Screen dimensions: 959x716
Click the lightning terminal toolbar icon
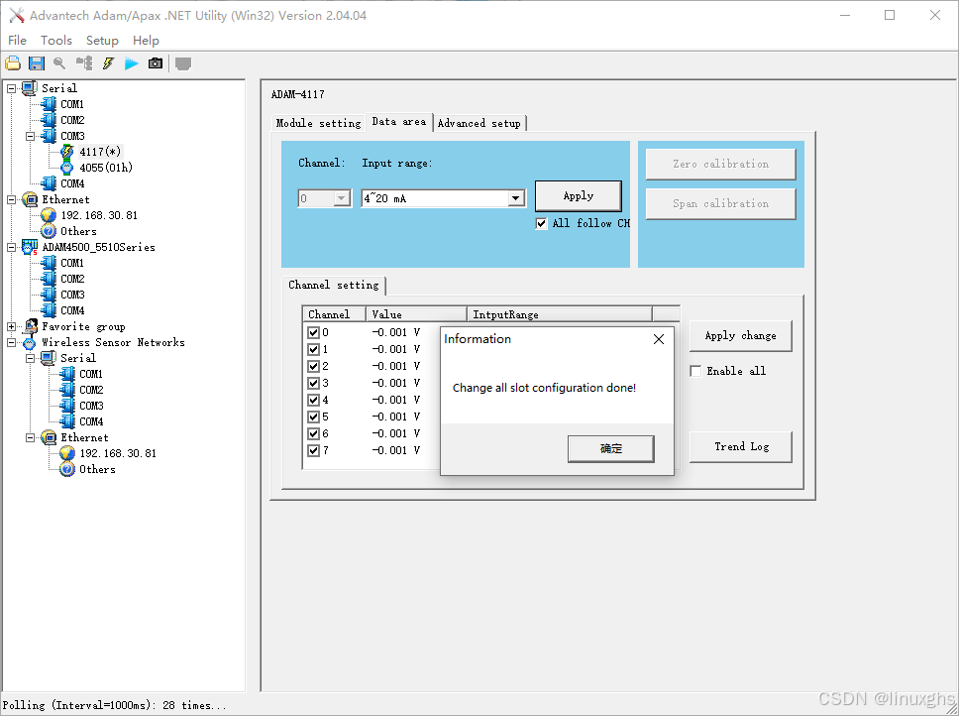pos(107,61)
